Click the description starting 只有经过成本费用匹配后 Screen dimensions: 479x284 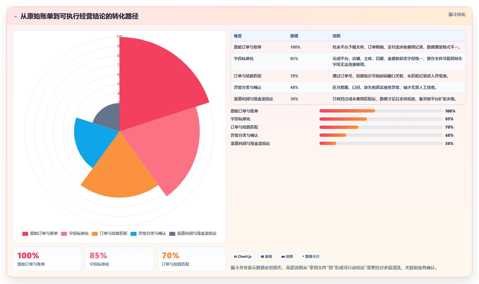[x=395, y=99]
